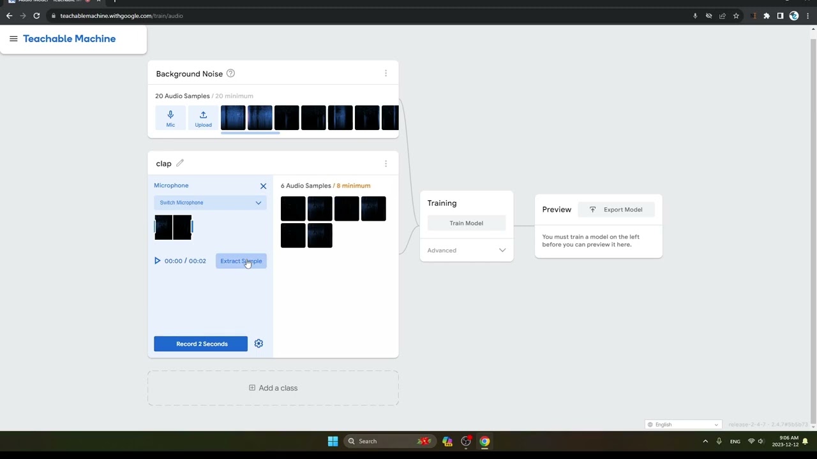Select fourth clap audio sample thumbnail
Image resolution: width=817 pixels, height=459 pixels.
pos(373,208)
